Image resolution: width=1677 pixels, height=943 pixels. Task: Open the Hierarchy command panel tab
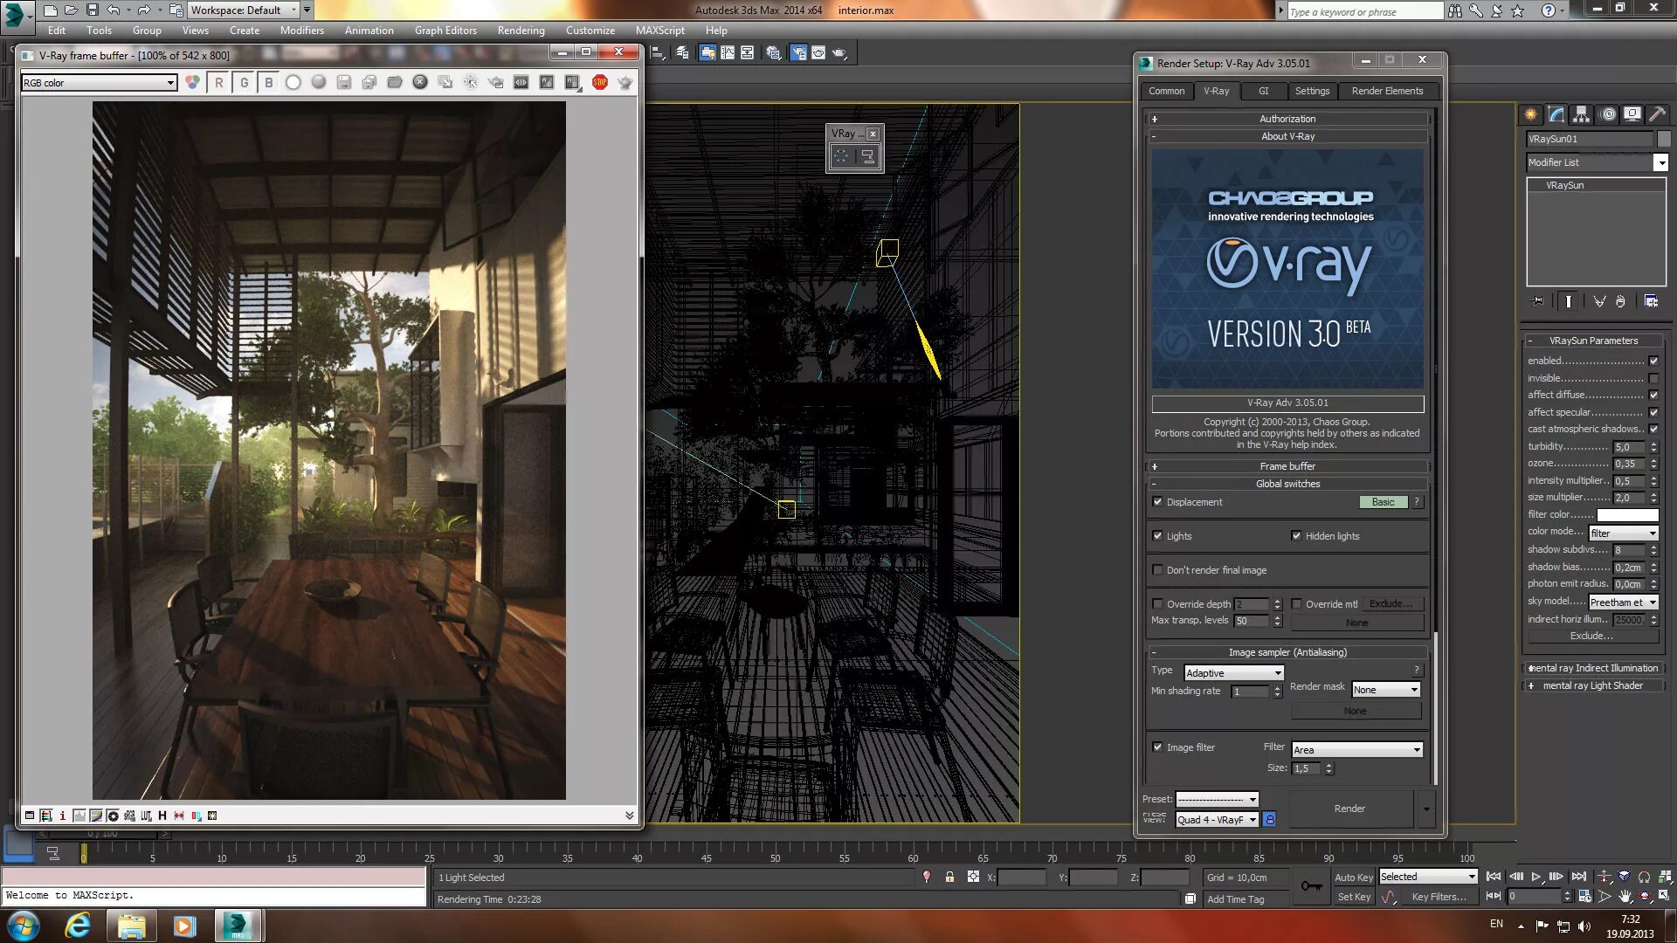[x=1581, y=114]
